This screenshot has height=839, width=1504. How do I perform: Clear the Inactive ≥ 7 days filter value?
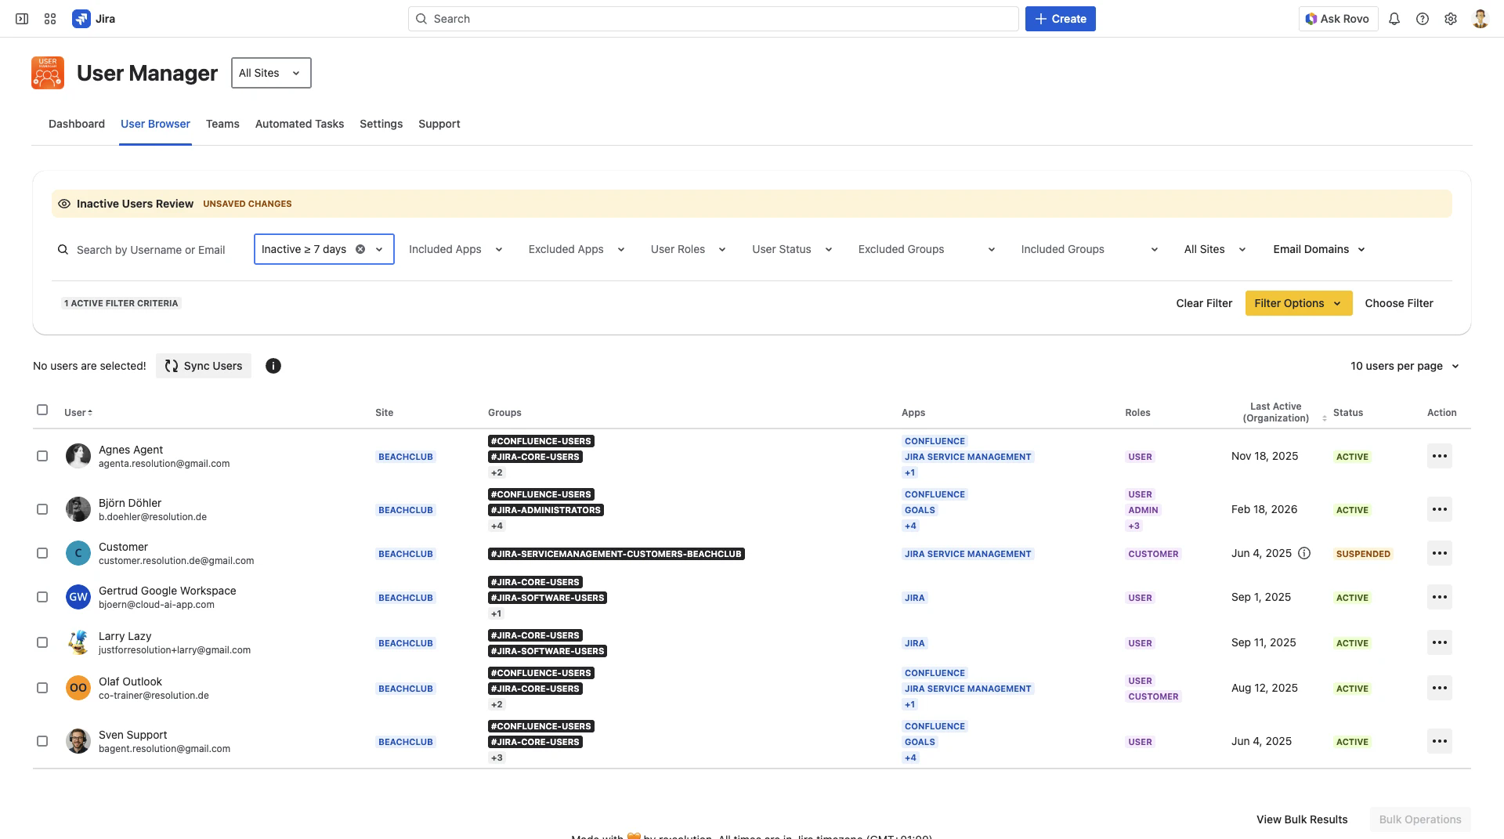(x=360, y=249)
